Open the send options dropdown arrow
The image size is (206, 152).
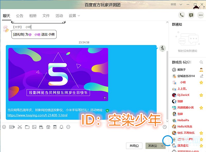[162, 146]
